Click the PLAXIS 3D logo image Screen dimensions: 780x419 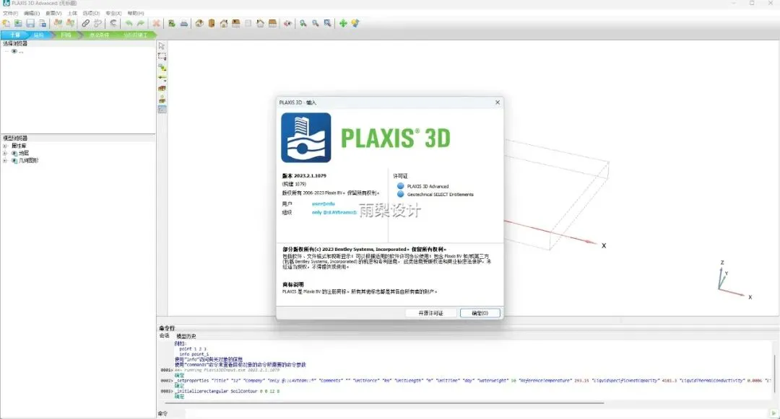[x=306, y=138]
